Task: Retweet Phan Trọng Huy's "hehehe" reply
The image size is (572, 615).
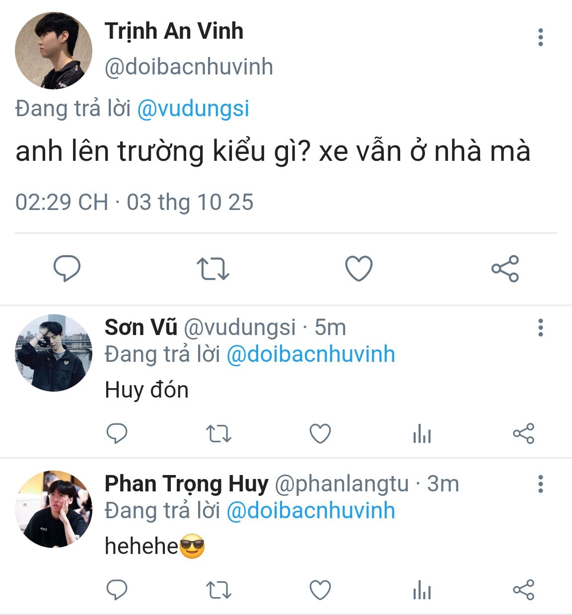Action: (x=218, y=590)
